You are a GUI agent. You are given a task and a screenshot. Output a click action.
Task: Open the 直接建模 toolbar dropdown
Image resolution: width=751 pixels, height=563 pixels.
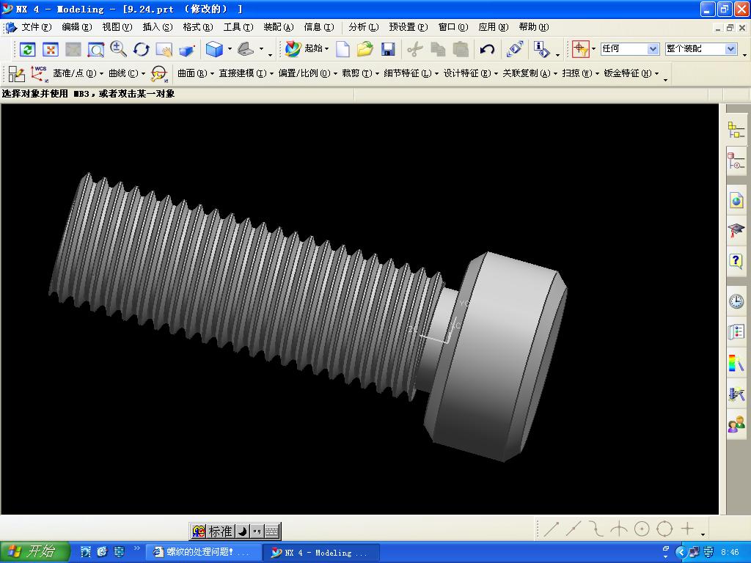(x=246, y=73)
